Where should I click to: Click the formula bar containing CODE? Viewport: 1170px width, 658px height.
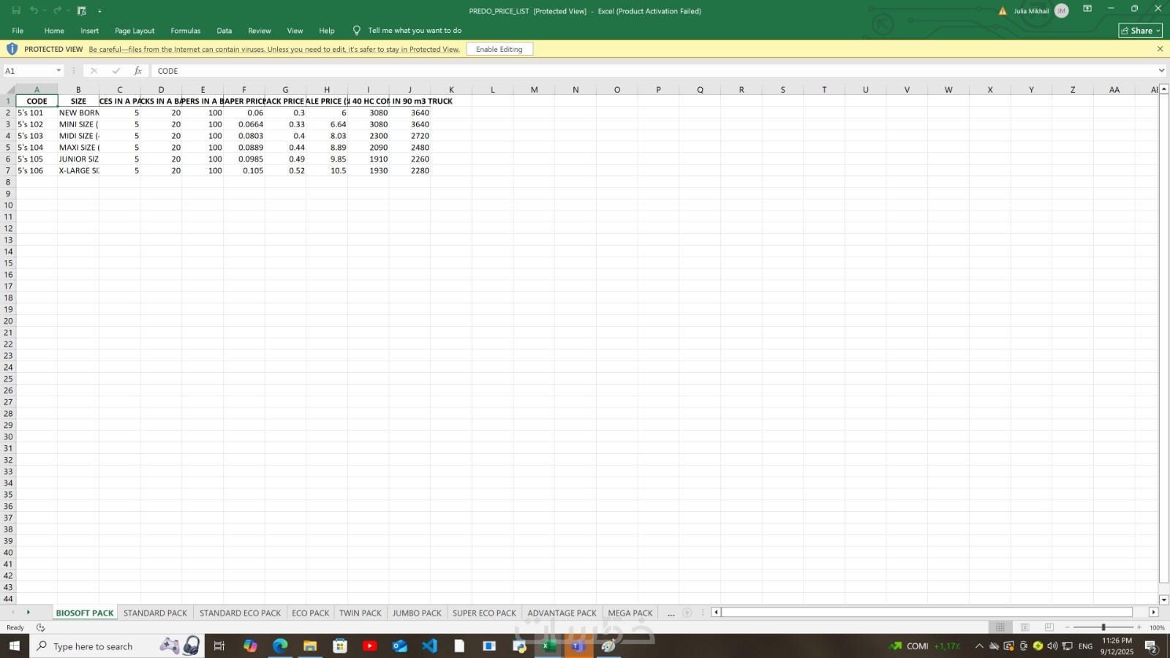653,71
